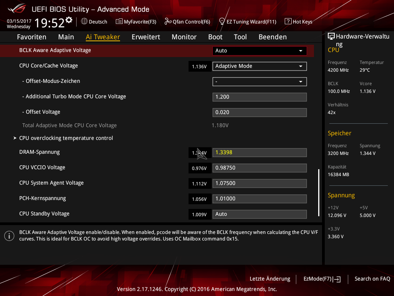This screenshot has width=394, height=296.
Task: Click Total Adaptive Mode CPU Core Voltage label
Action: 69,125
